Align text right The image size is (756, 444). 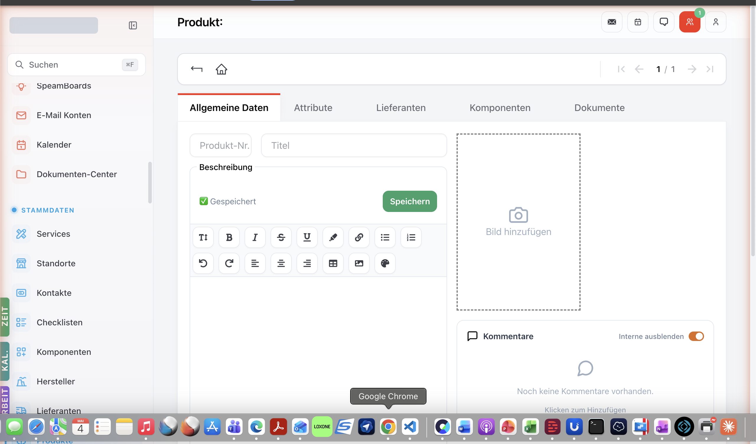coord(307,263)
